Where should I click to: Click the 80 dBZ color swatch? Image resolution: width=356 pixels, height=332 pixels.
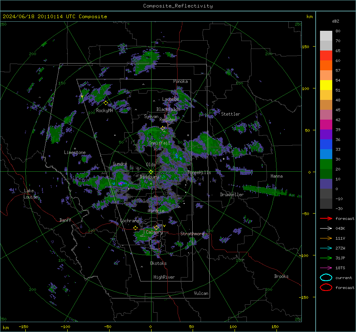pyautogui.click(x=326, y=36)
